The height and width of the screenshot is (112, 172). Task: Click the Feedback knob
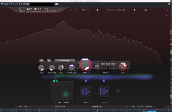(x=52, y=68)
